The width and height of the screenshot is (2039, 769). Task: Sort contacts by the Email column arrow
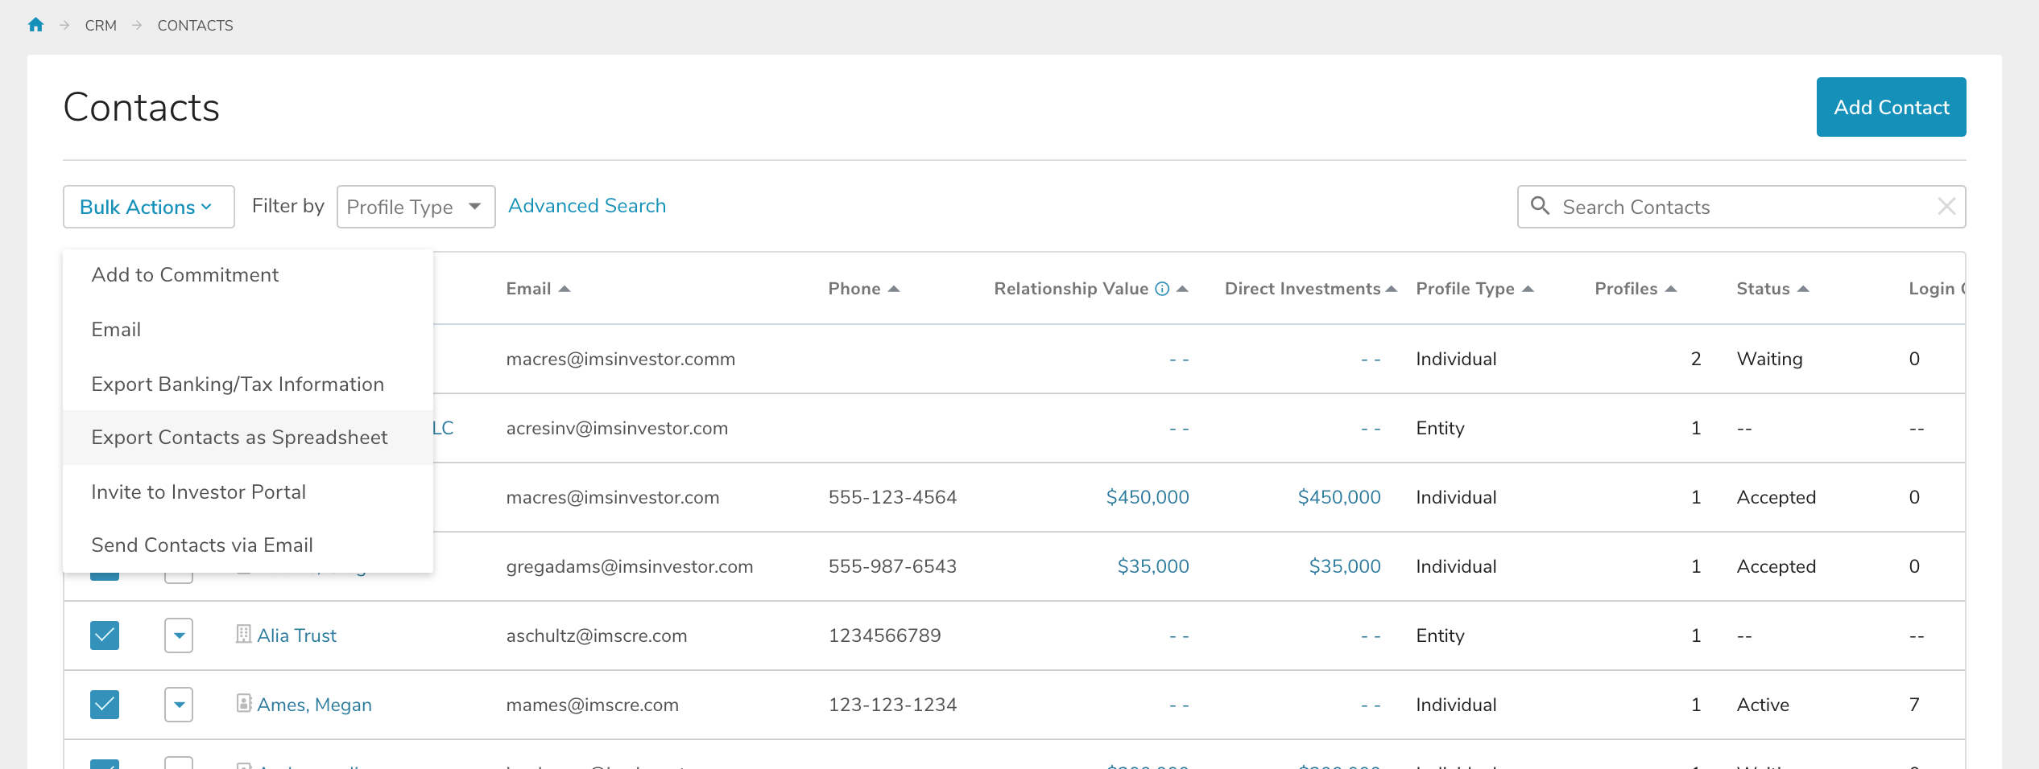click(x=566, y=287)
